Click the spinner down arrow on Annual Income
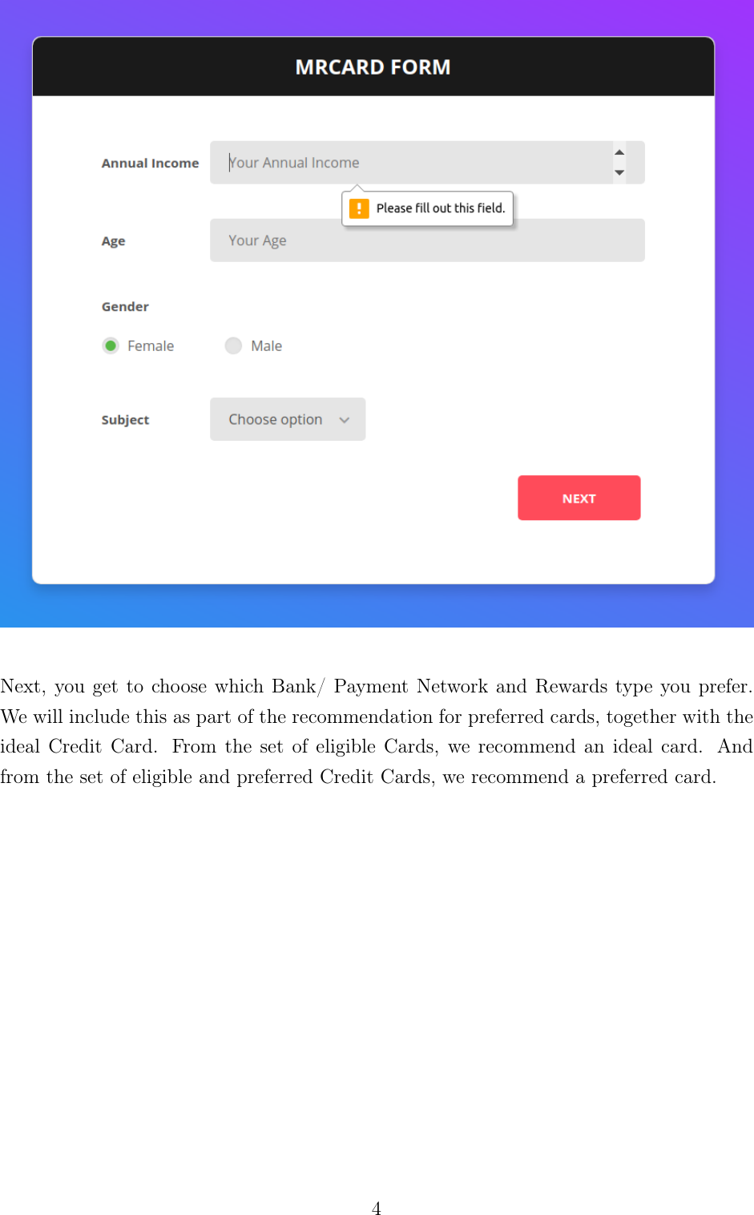The height and width of the screenshot is (1215, 754). coord(619,172)
